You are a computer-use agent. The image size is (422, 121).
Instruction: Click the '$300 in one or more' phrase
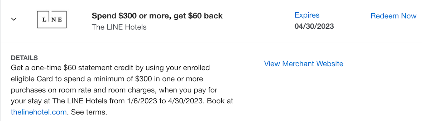coord(169,79)
